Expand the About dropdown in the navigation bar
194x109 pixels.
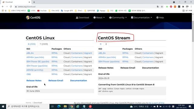(99, 18)
